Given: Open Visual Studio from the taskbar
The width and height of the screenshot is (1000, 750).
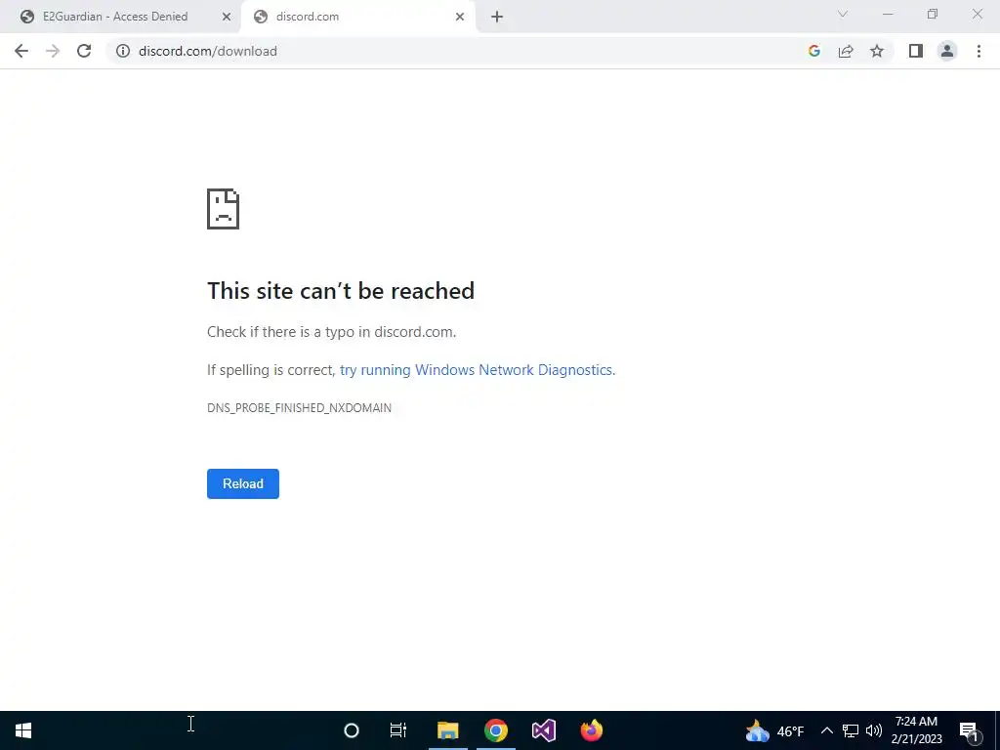Looking at the screenshot, I should [x=544, y=730].
